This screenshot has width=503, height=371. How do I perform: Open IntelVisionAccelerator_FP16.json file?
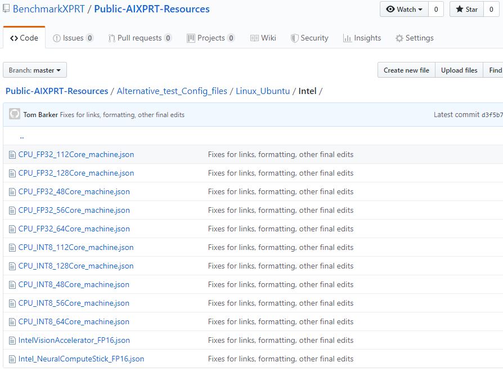(74, 341)
